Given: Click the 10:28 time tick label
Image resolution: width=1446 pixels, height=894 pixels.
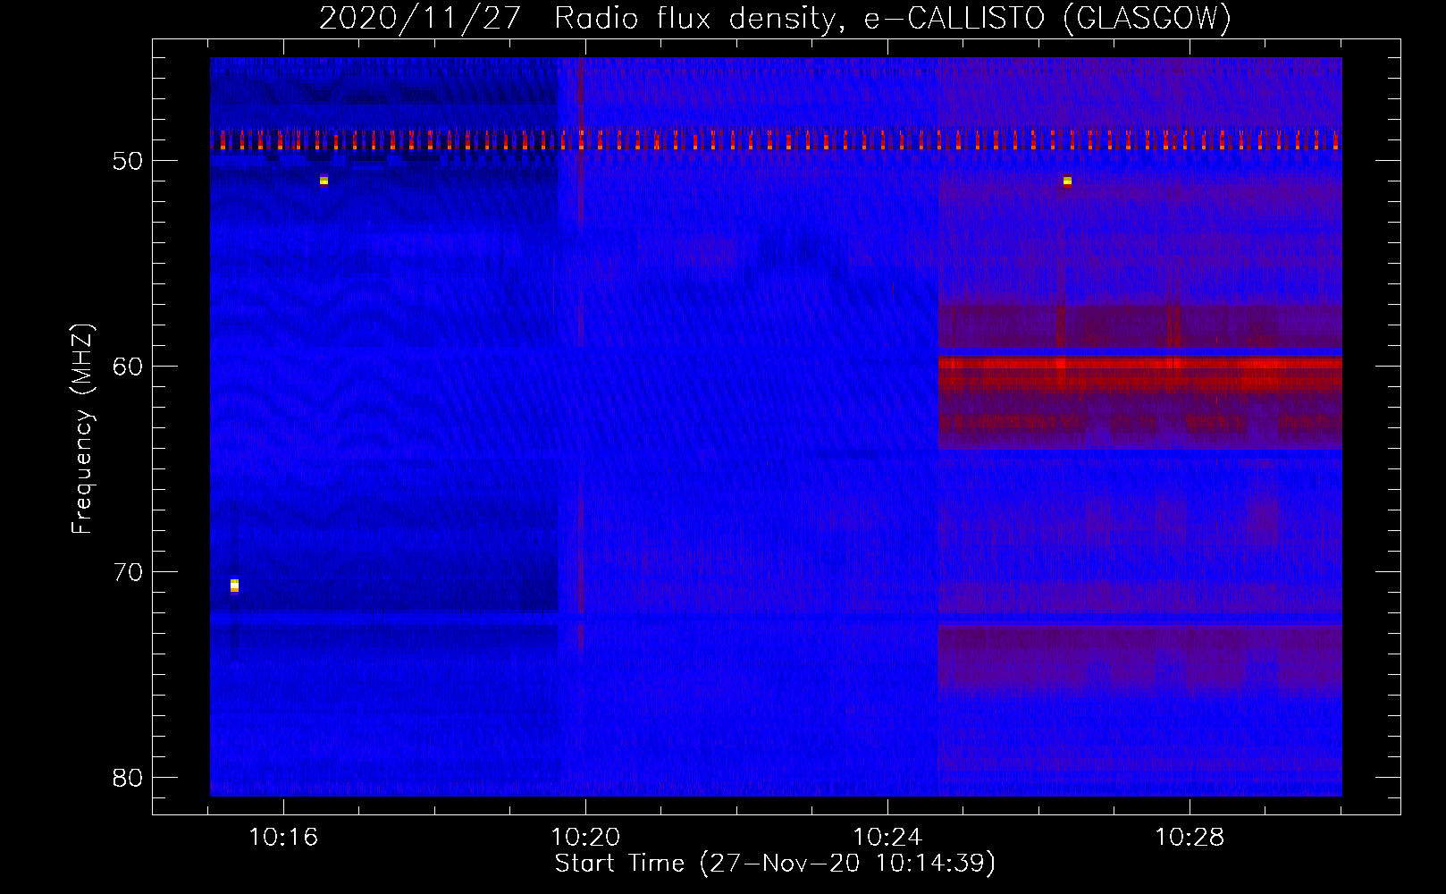Looking at the screenshot, I should 1190,837.
